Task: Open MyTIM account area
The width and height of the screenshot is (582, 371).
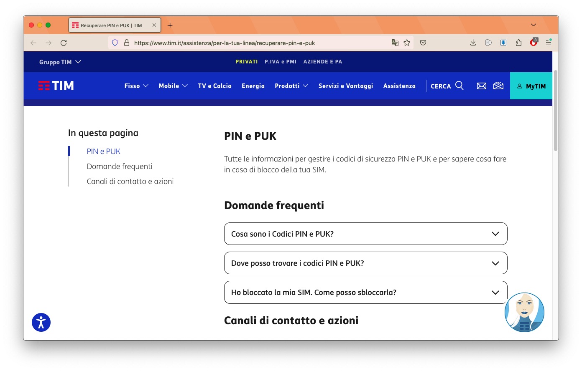Action: click(531, 86)
